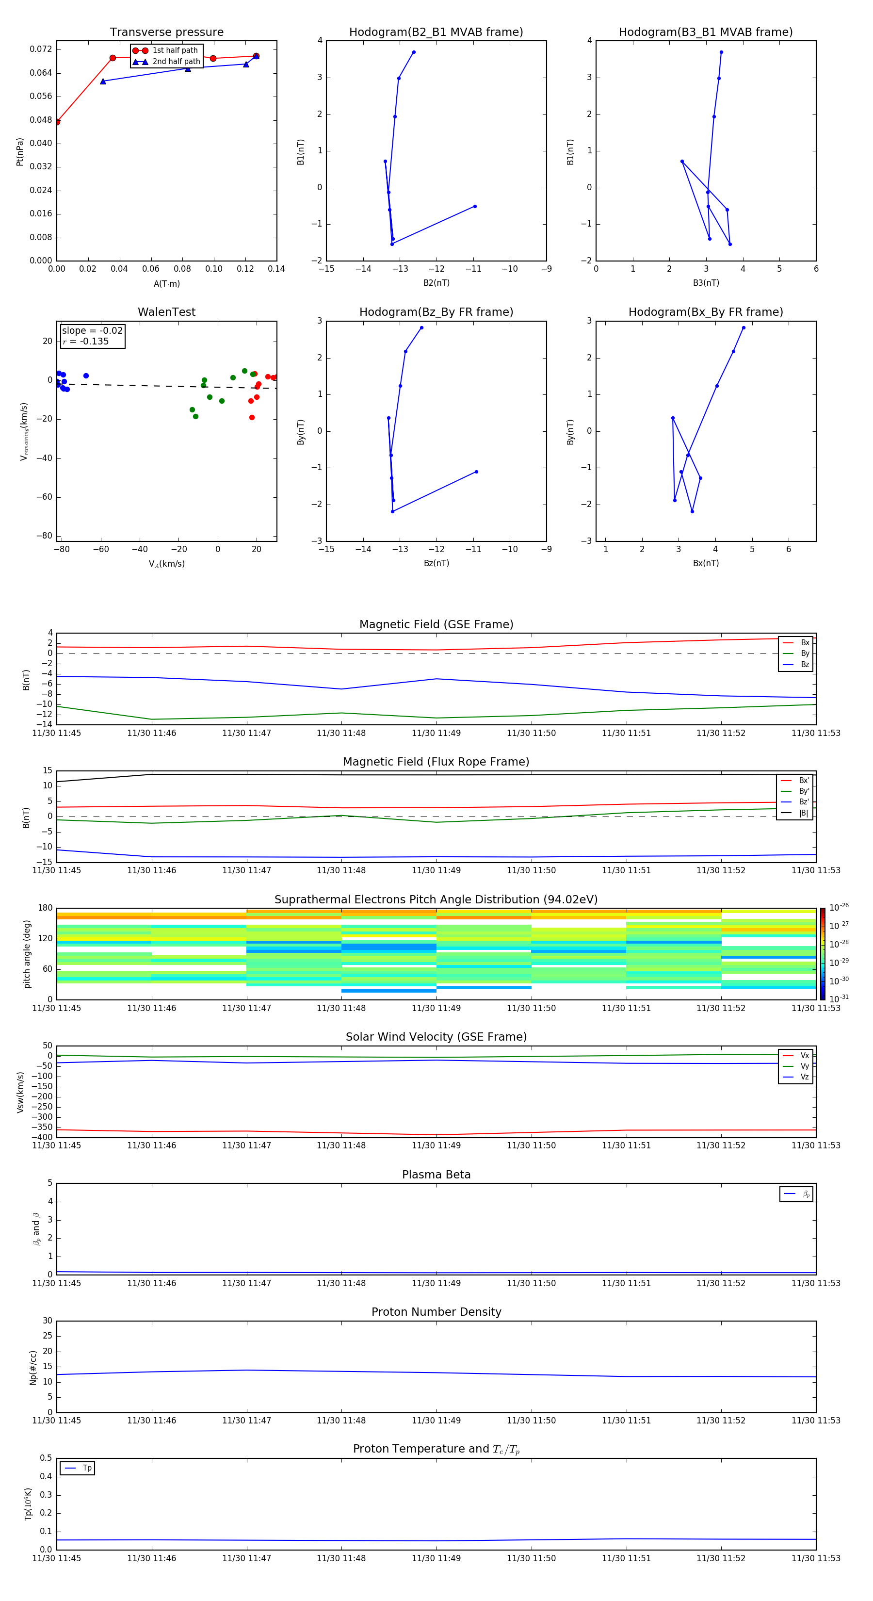Image resolution: width=873 pixels, height=1601 pixels.
Task: Click the 'Hodogram(Bz_By FR frame)' title
Action: tap(436, 312)
